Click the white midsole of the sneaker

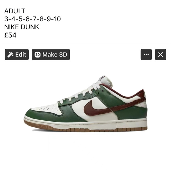[87, 124]
